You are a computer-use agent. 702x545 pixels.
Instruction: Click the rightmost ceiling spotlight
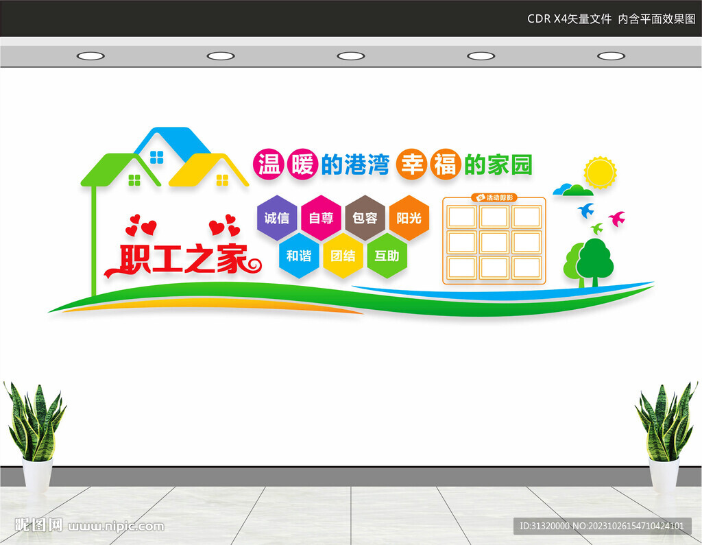611,56
